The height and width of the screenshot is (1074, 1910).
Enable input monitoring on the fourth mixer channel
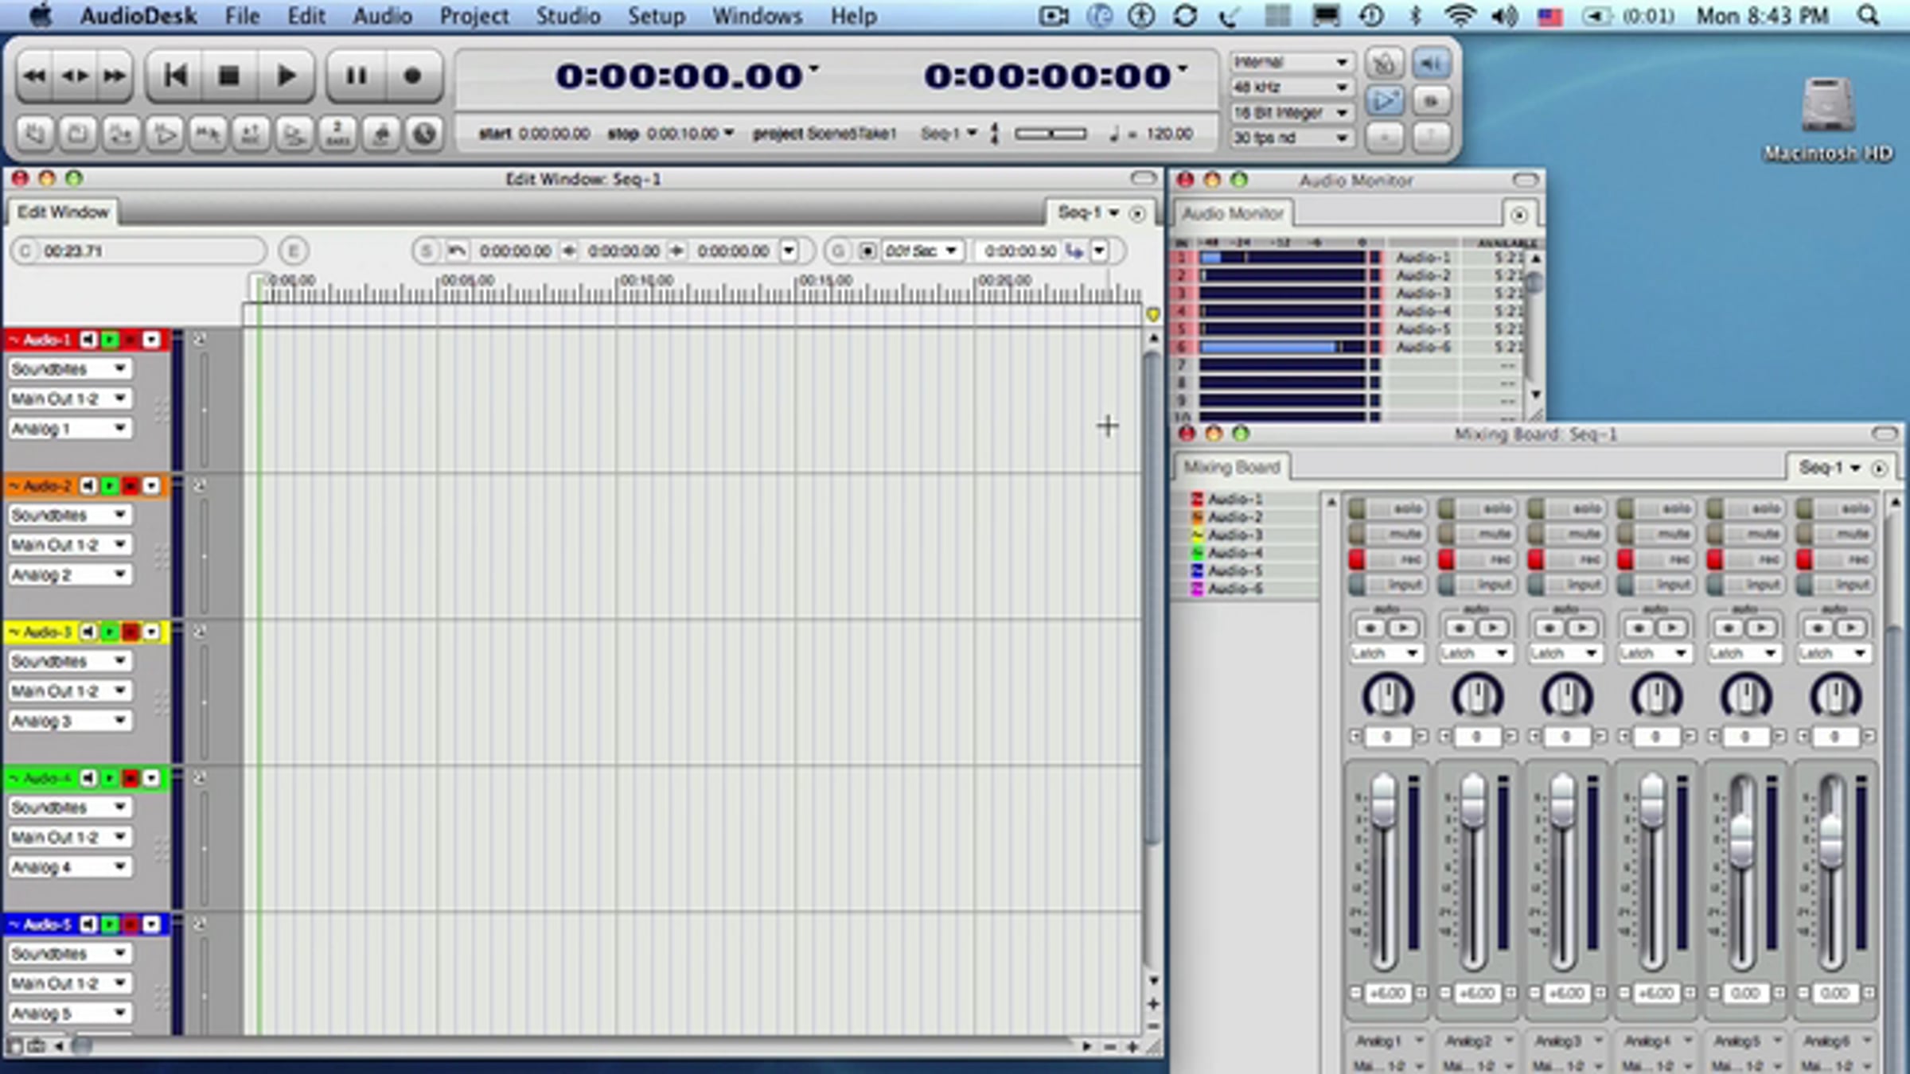(x=1656, y=585)
